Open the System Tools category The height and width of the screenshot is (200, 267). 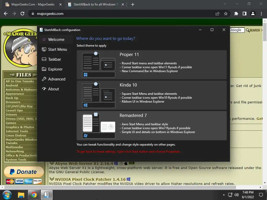[16, 160]
